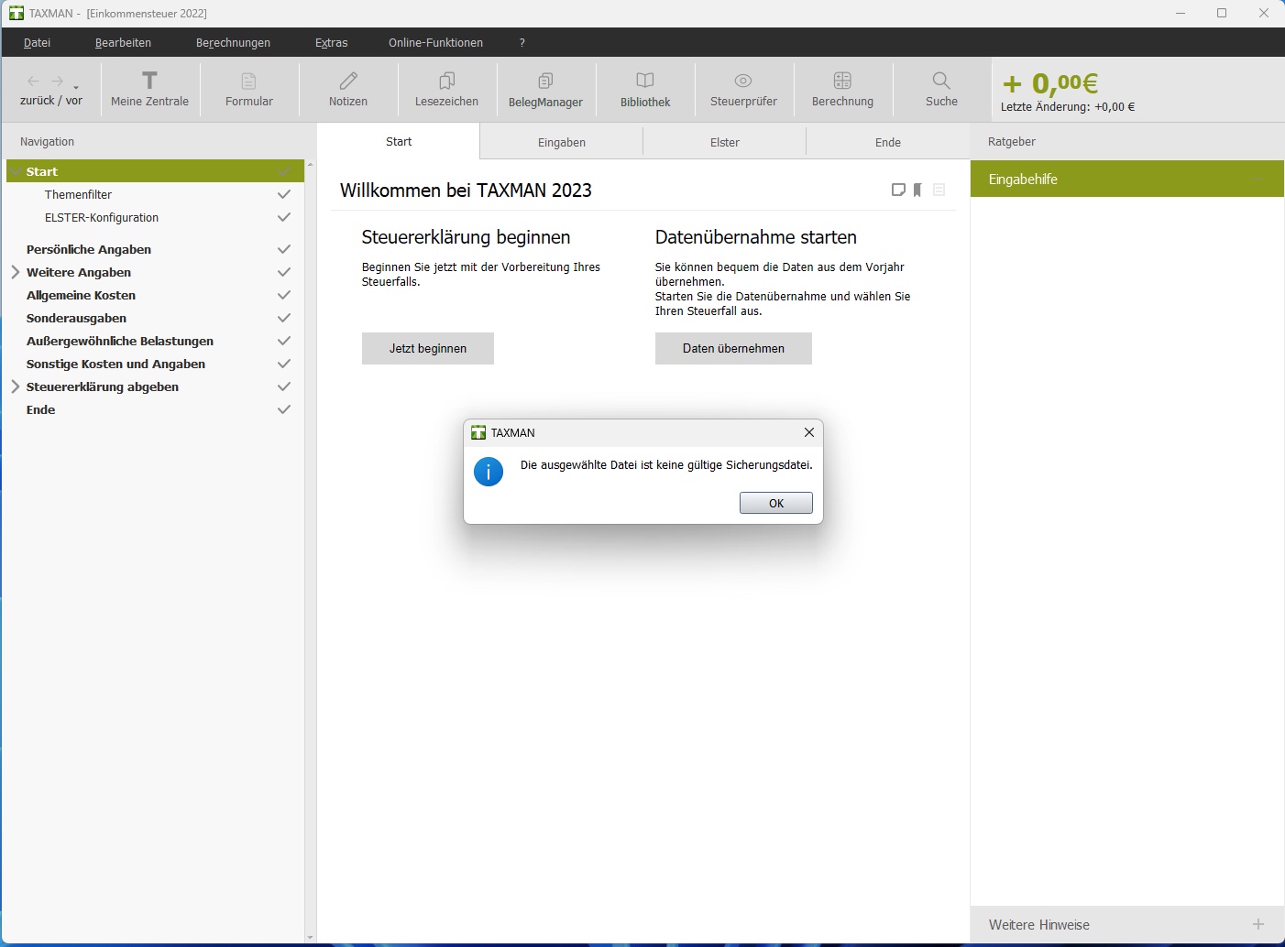The height and width of the screenshot is (947, 1285).
Task: Click the zurück back arrow
Action: point(34,82)
